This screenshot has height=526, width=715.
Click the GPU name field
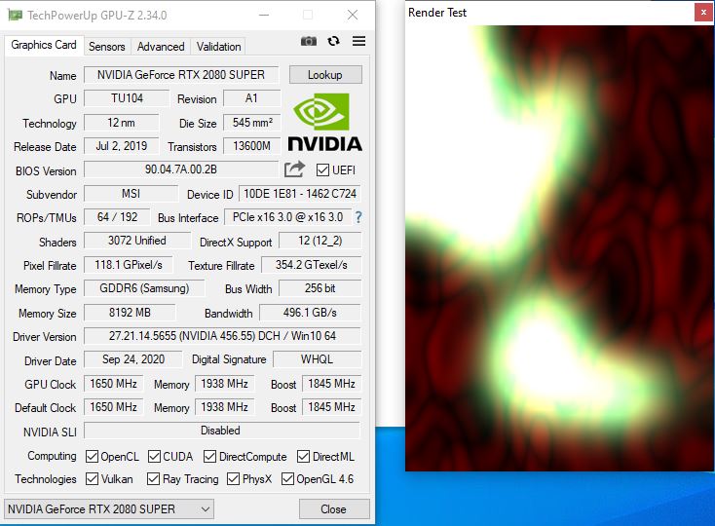coord(181,75)
